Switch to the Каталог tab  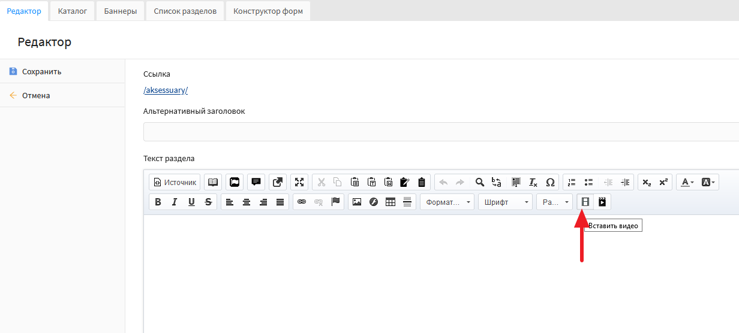point(73,11)
